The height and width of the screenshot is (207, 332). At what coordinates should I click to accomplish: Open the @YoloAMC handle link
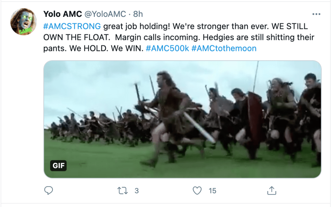click(105, 14)
